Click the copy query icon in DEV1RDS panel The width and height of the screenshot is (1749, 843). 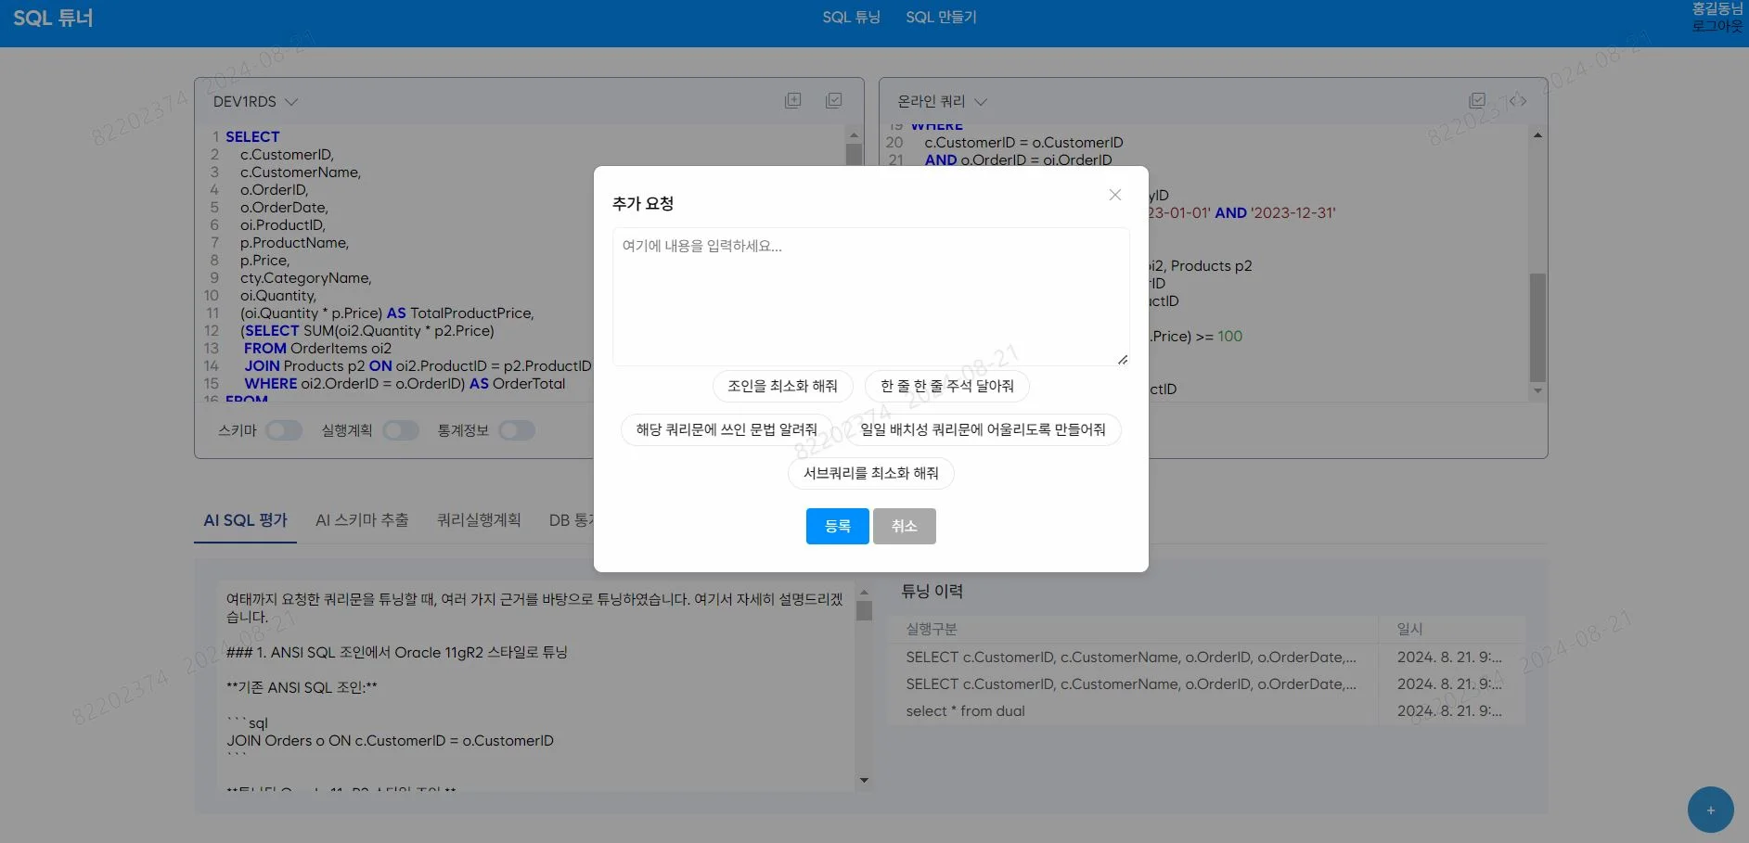[x=793, y=100]
